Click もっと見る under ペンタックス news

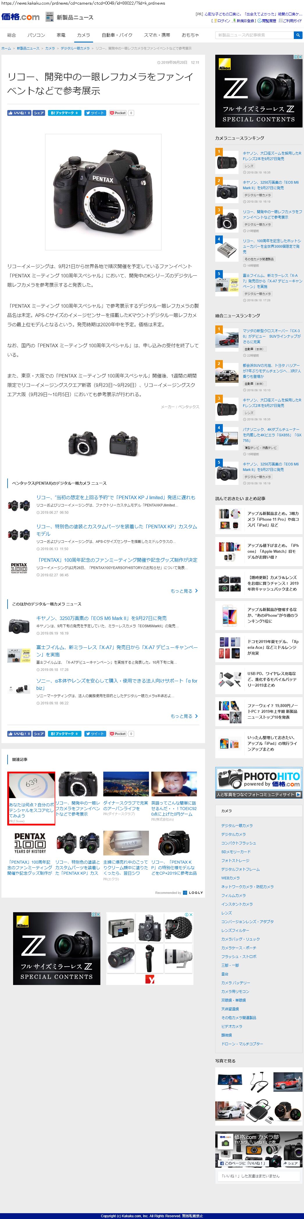[184, 591]
